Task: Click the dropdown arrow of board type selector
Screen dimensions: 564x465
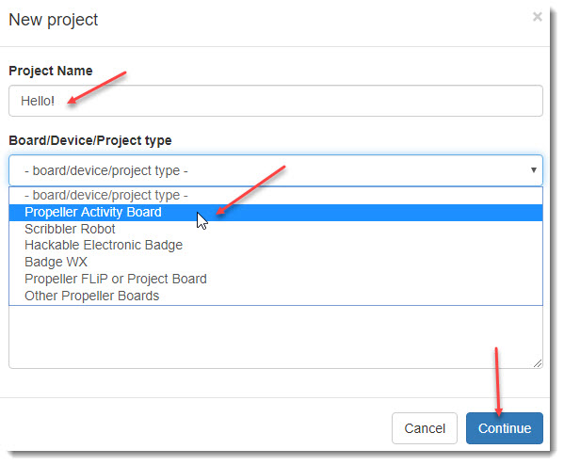Action: (x=534, y=170)
